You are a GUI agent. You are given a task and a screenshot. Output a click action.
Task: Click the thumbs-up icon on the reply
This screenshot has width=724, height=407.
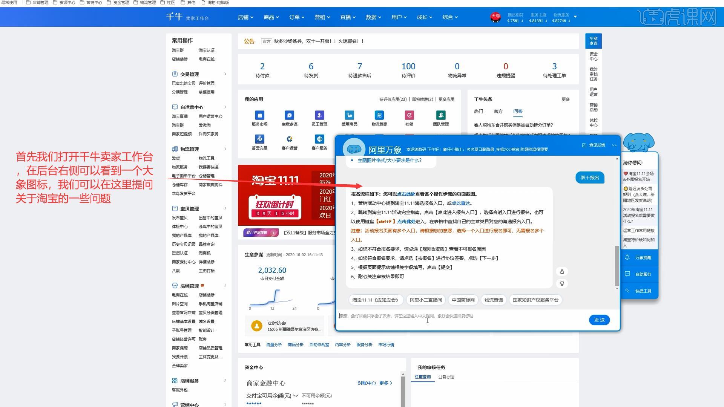click(x=562, y=272)
